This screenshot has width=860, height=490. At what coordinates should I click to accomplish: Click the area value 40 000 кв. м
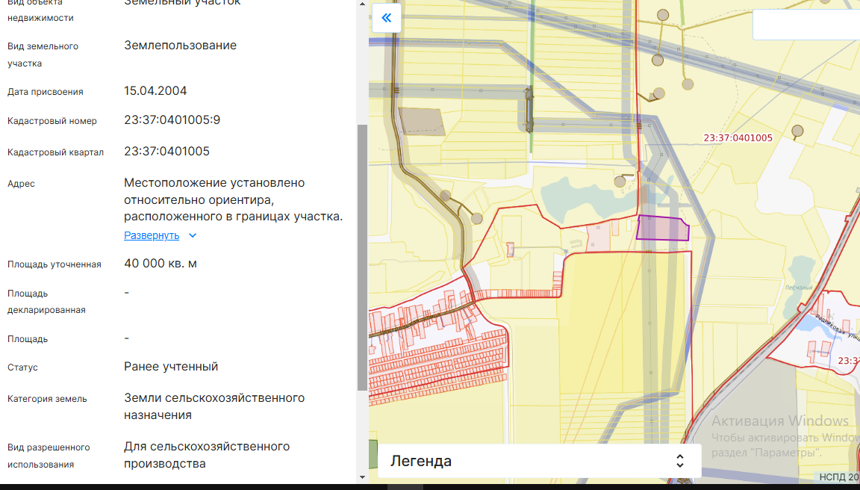(x=161, y=264)
